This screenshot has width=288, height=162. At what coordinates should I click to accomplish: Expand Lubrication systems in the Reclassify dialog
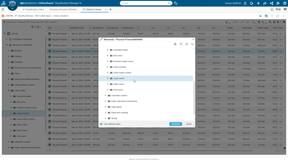106,95
